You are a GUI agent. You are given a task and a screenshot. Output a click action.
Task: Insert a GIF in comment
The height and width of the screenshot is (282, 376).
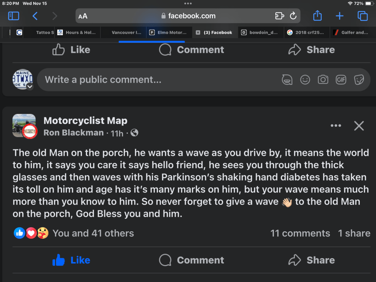pos(341,80)
